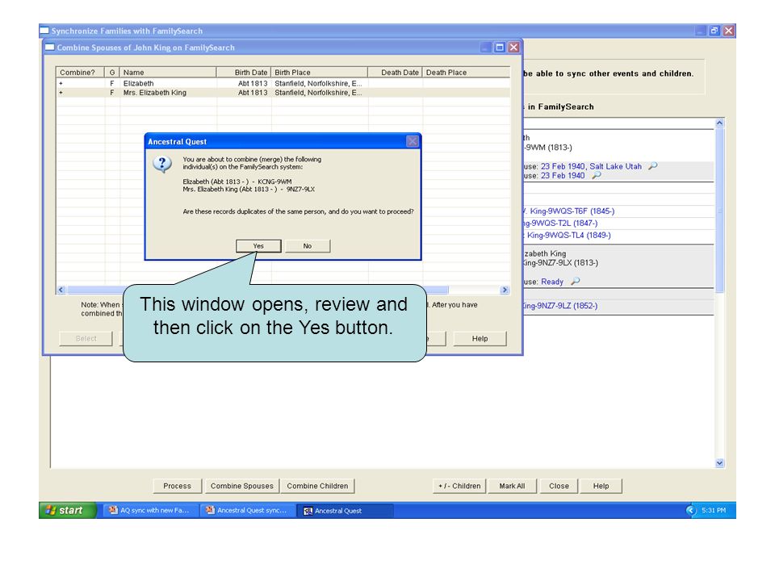Viewport: 775px width, 581px height.
Task: Open the King-9WQS-T6F (1845-) link
Action: 572,211
